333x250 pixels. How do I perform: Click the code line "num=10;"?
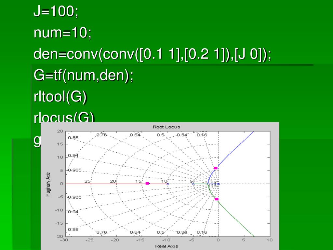click(62, 33)
